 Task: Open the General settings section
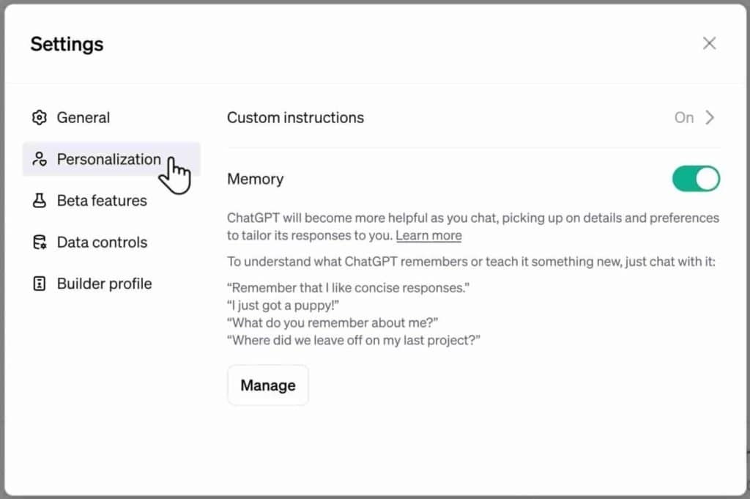pyautogui.click(x=83, y=118)
